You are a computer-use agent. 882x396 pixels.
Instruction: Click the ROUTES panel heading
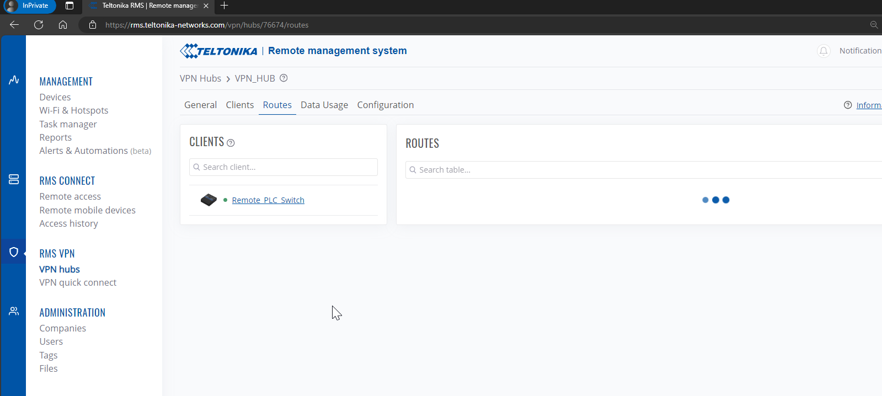[x=423, y=143]
